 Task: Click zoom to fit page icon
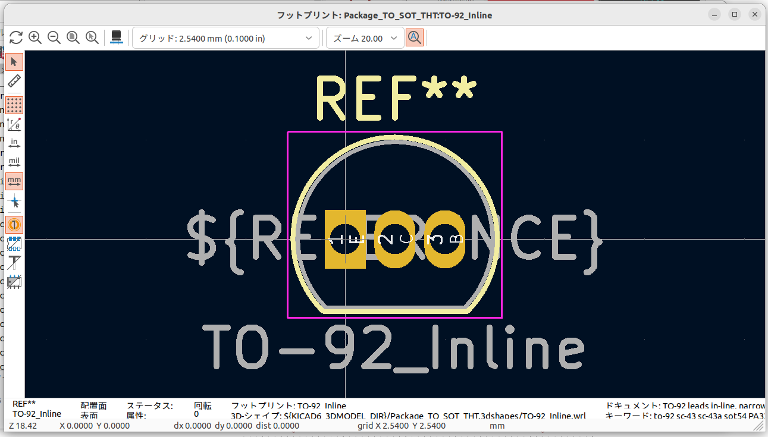(73, 38)
